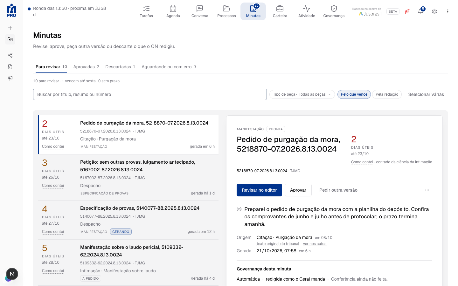The image size is (458, 286).
Task: Sort by 'Pelo que vence'
Action: tap(354, 94)
